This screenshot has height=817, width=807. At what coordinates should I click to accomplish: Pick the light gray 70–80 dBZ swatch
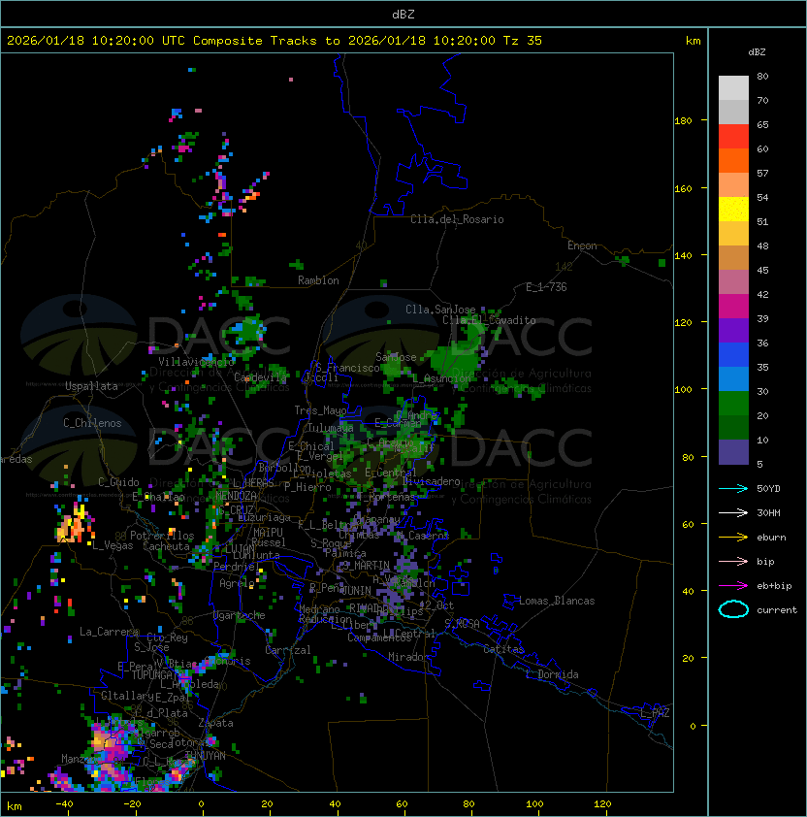coord(733,88)
